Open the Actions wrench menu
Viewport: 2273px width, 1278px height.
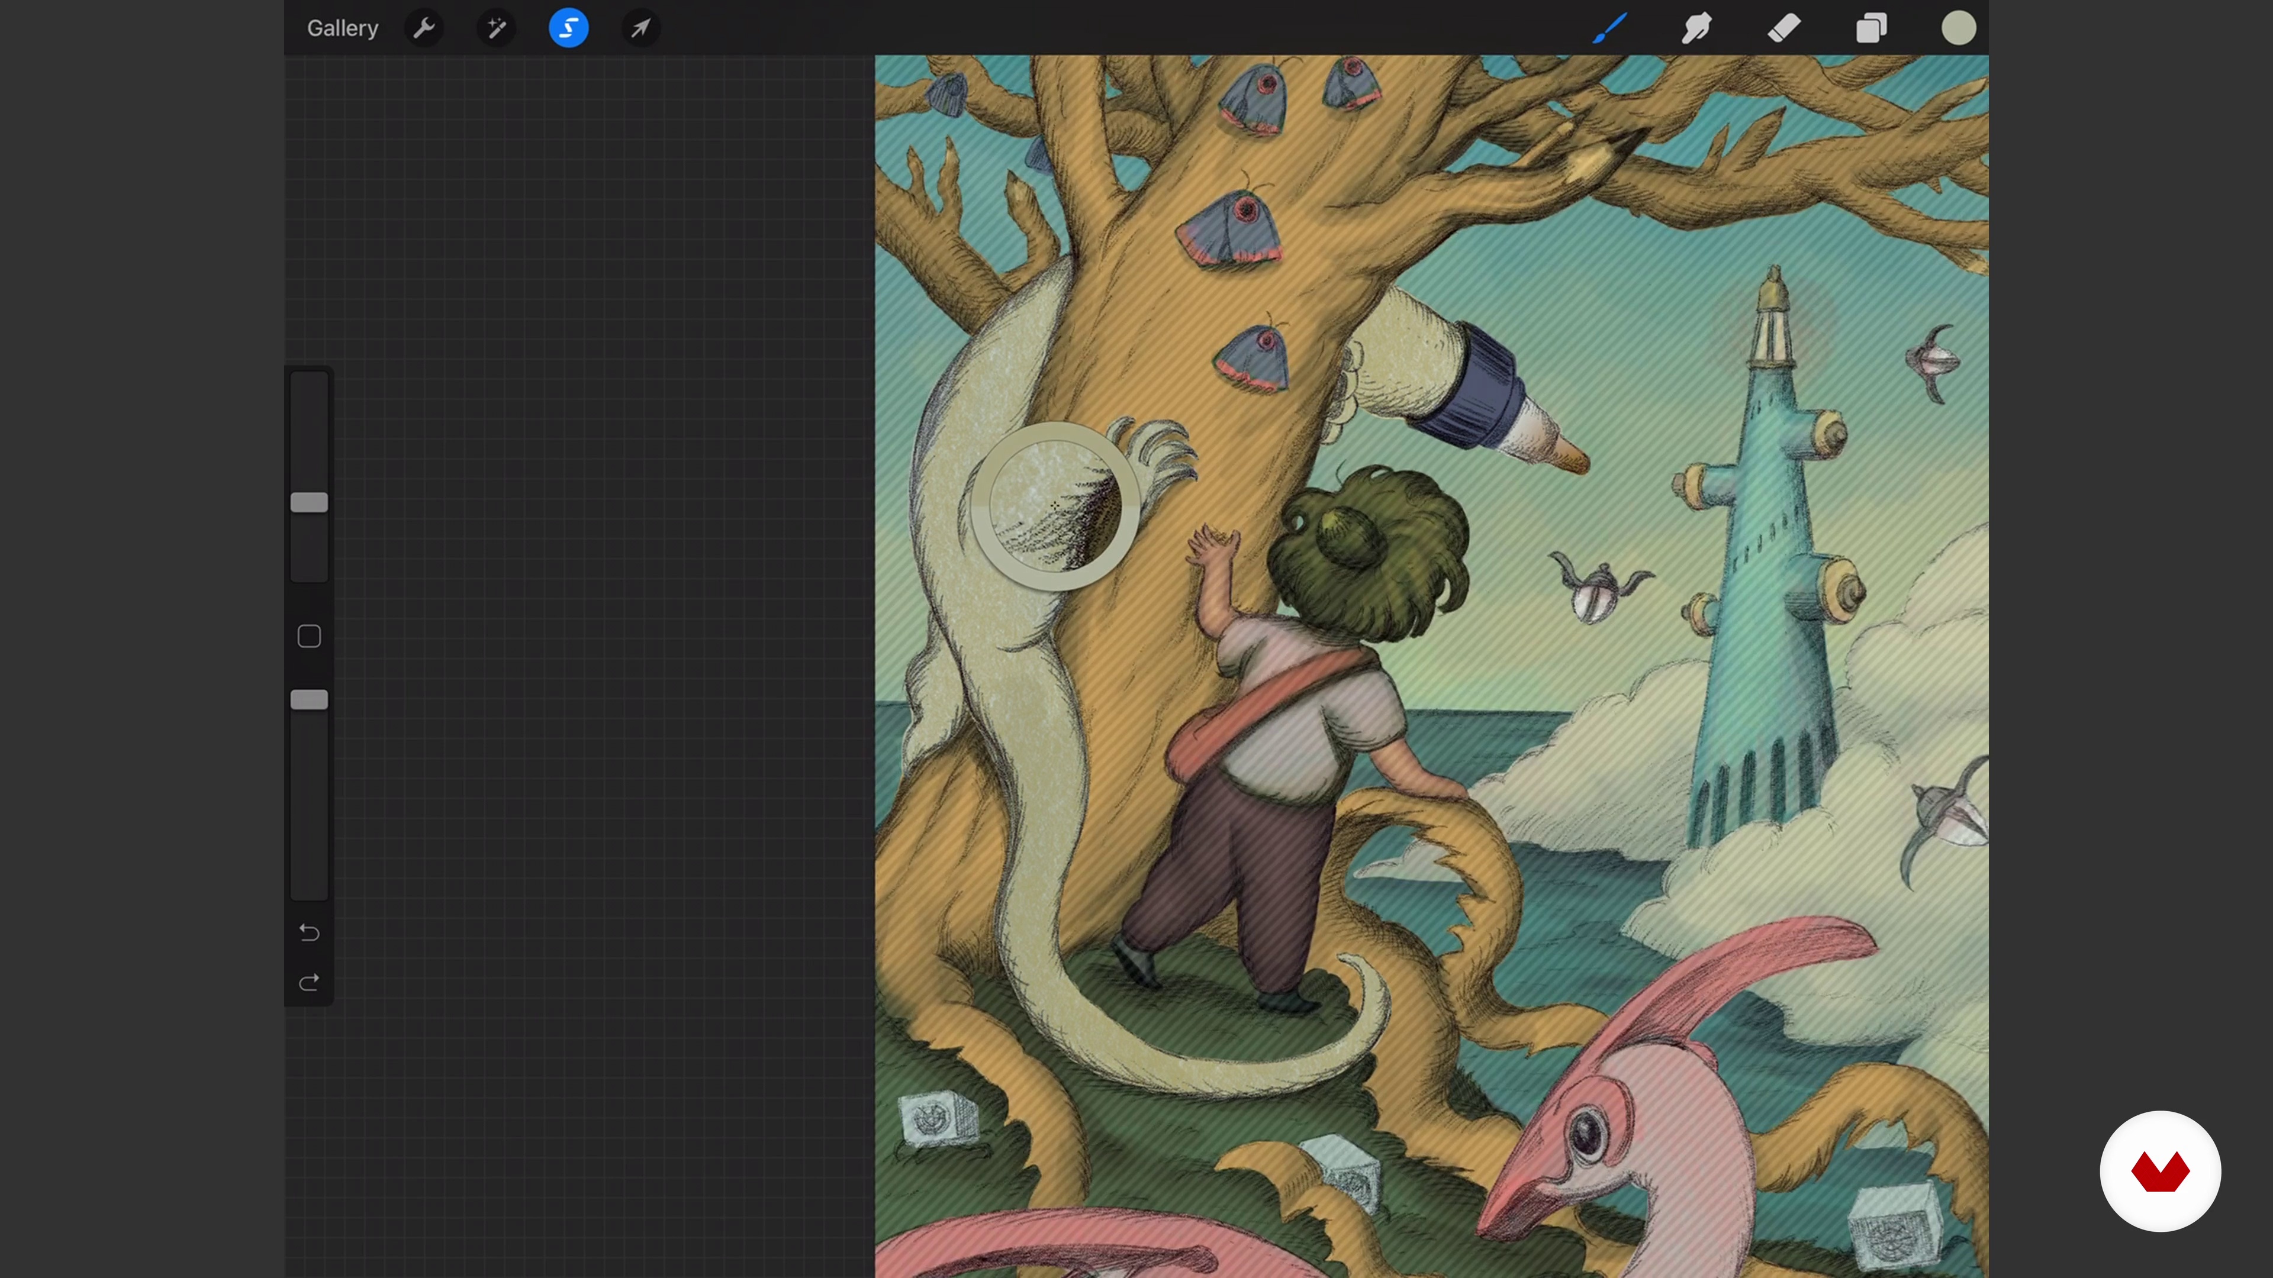[x=424, y=28]
